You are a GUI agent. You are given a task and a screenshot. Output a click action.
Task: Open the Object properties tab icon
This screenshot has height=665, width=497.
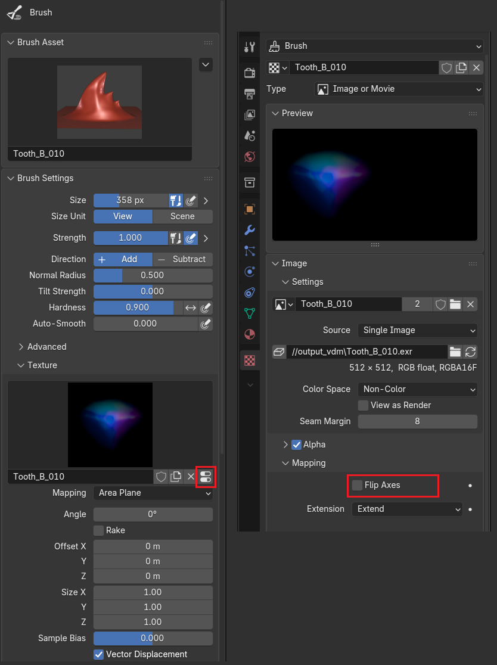250,209
